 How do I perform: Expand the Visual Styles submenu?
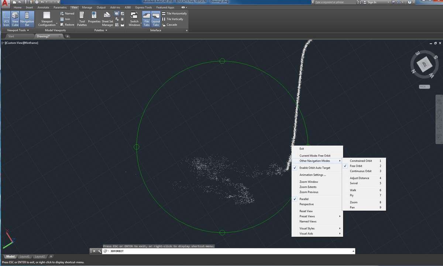pyautogui.click(x=307, y=228)
